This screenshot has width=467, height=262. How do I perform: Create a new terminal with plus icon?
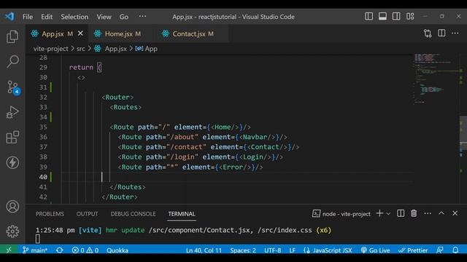click(x=379, y=213)
